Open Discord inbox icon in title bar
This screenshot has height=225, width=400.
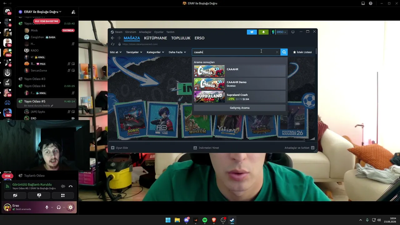363,3
